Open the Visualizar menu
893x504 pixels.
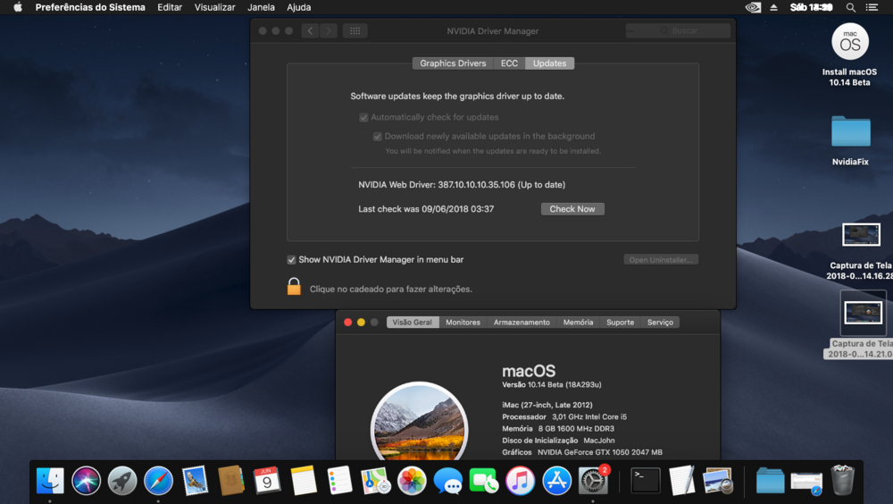[214, 7]
